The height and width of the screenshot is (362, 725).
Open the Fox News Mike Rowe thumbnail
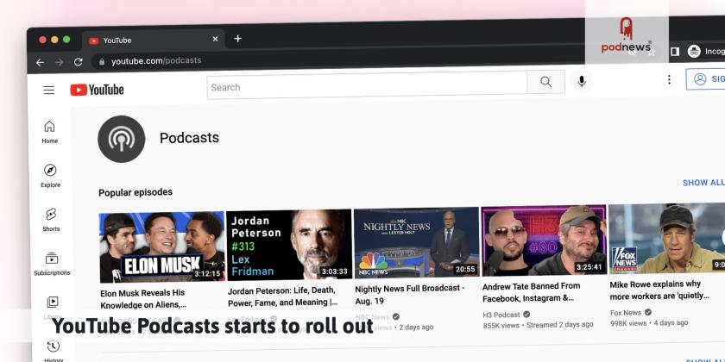(x=666, y=238)
